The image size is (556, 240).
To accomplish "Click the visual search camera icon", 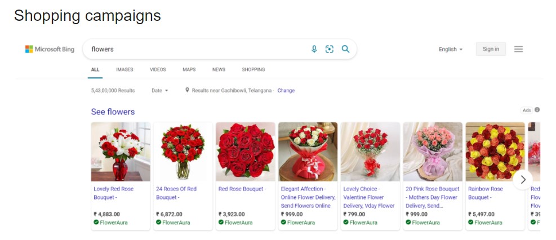I will click(330, 49).
